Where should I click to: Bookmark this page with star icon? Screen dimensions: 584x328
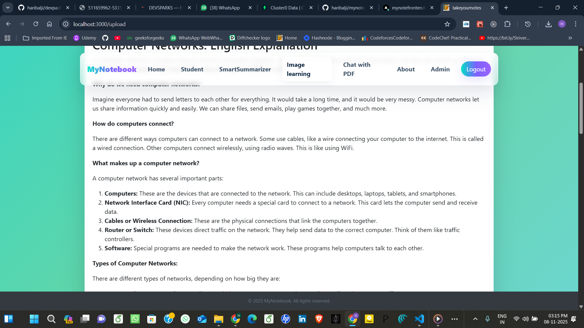(x=447, y=24)
